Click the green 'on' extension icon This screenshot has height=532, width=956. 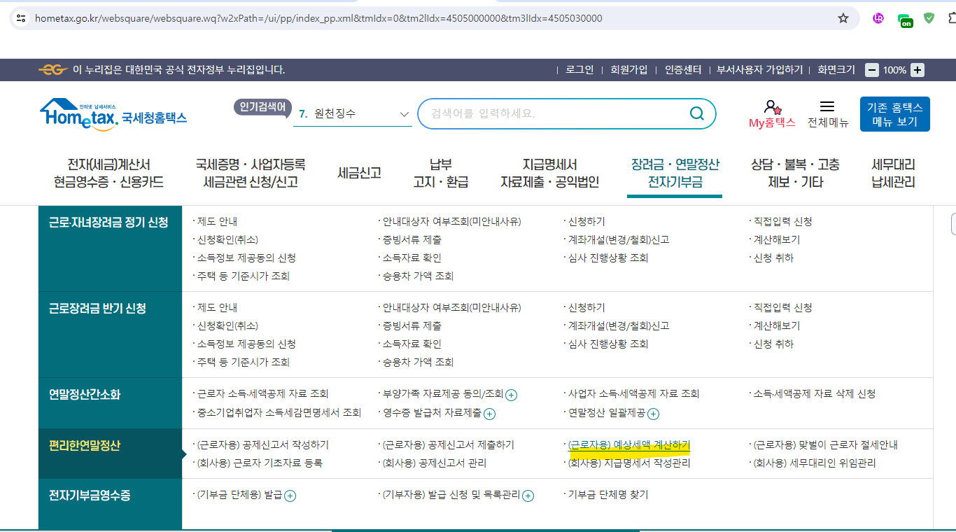[x=905, y=21]
